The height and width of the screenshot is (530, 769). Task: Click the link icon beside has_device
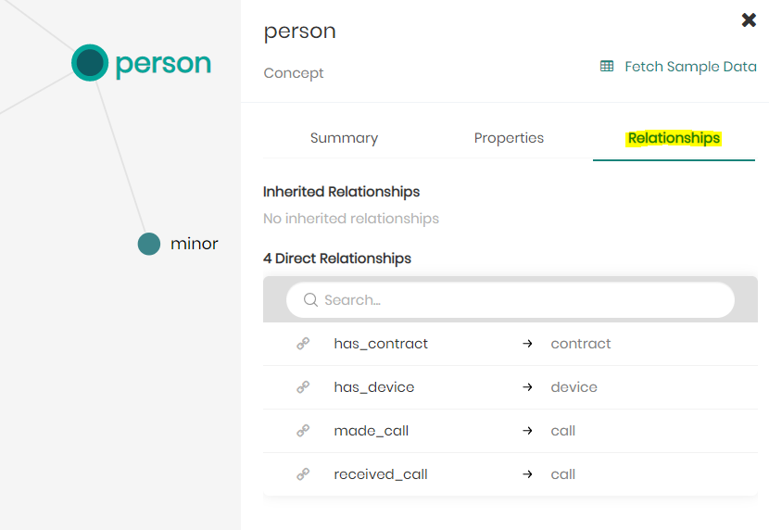[303, 387]
